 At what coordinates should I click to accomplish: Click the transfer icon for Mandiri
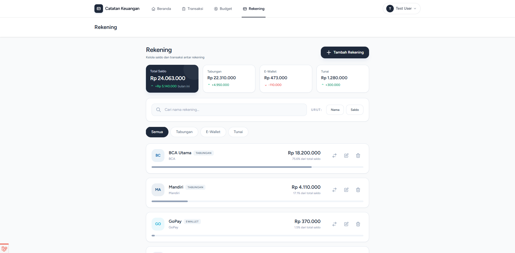click(x=334, y=190)
